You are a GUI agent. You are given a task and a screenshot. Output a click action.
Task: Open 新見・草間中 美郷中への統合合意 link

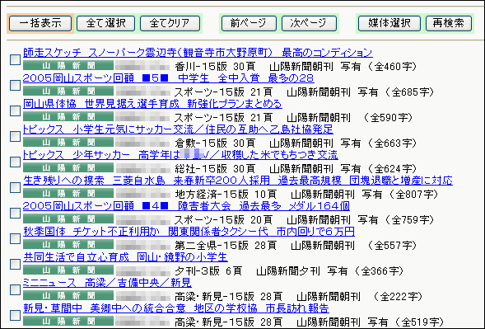pyautogui.click(x=176, y=308)
